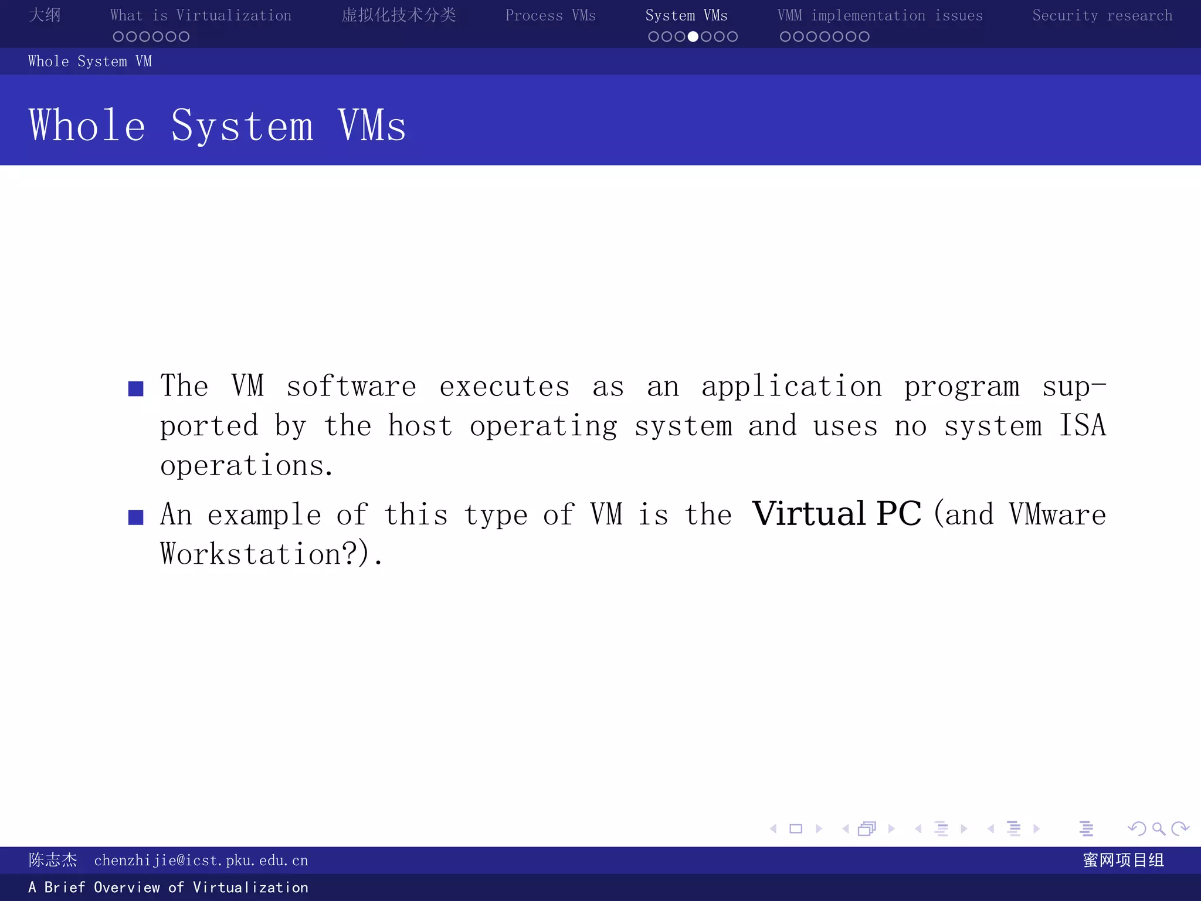This screenshot has height=901, width=1201.
Task: Select last slide dot under System VMs
Action: pos(732,36)
